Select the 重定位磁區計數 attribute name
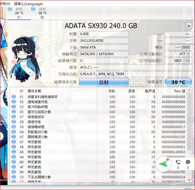The image size is (195, 190). tap(39, 112)
